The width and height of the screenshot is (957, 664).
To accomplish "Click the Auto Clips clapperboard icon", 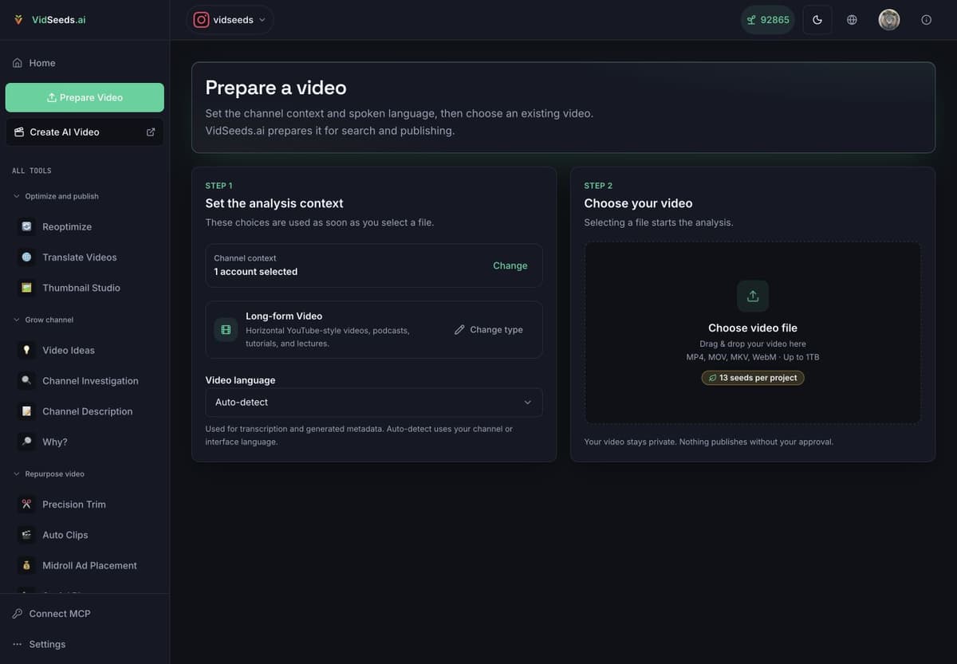I will click(x=26, y=535).
